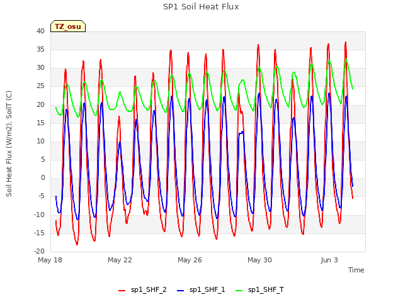Click the 35 y-axis tick label
403x302 pixels.
[x=40, y=49]
